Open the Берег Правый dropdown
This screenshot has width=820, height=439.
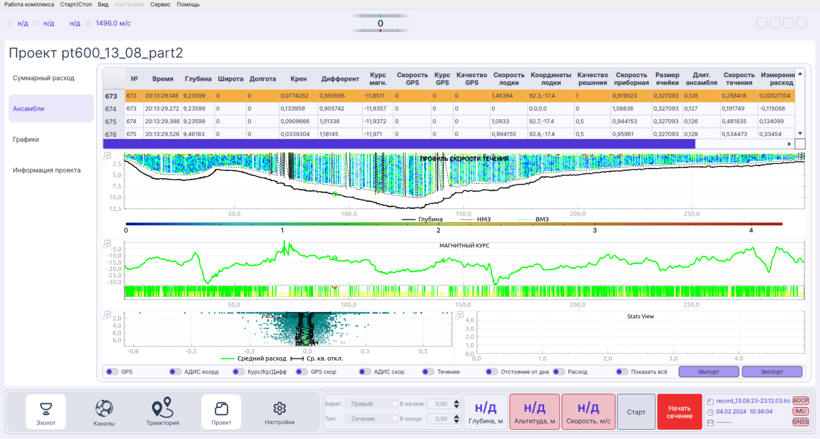[372, 404]
